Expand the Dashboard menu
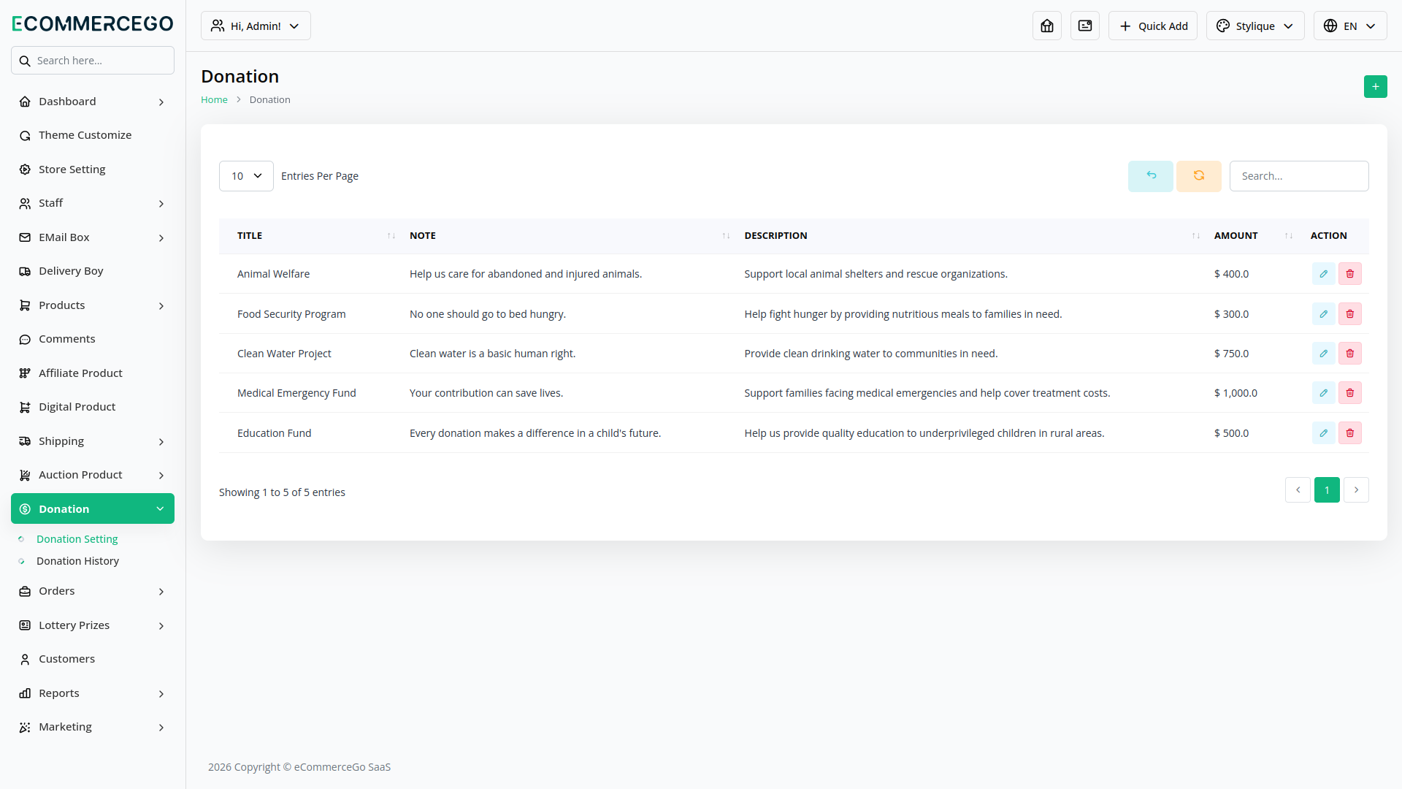The height and width of the screenshot is (789, 1402). point(93,102)
